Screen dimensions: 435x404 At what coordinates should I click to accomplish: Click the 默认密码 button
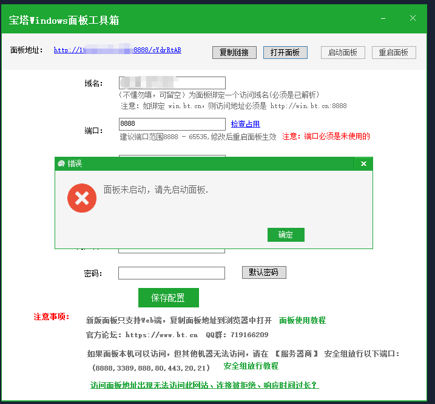[x=264, y=272]
